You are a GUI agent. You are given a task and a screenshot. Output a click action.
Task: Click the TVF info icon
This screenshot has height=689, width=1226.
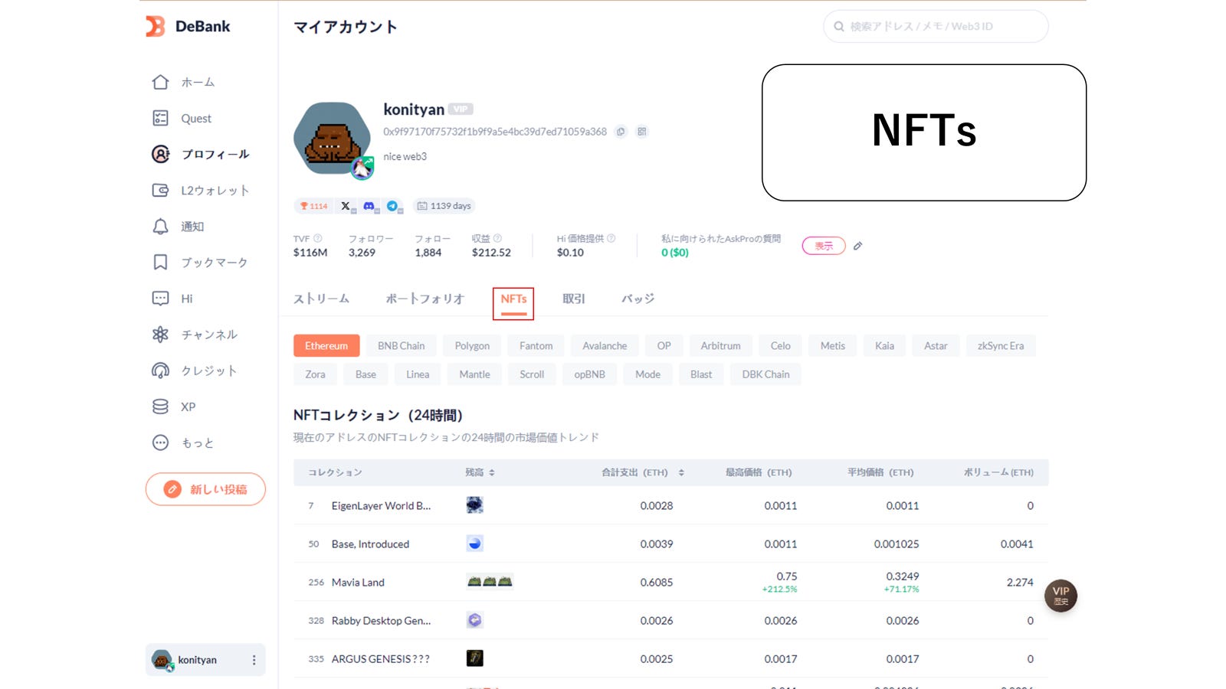pyautogui.click(x=317, y=238)
